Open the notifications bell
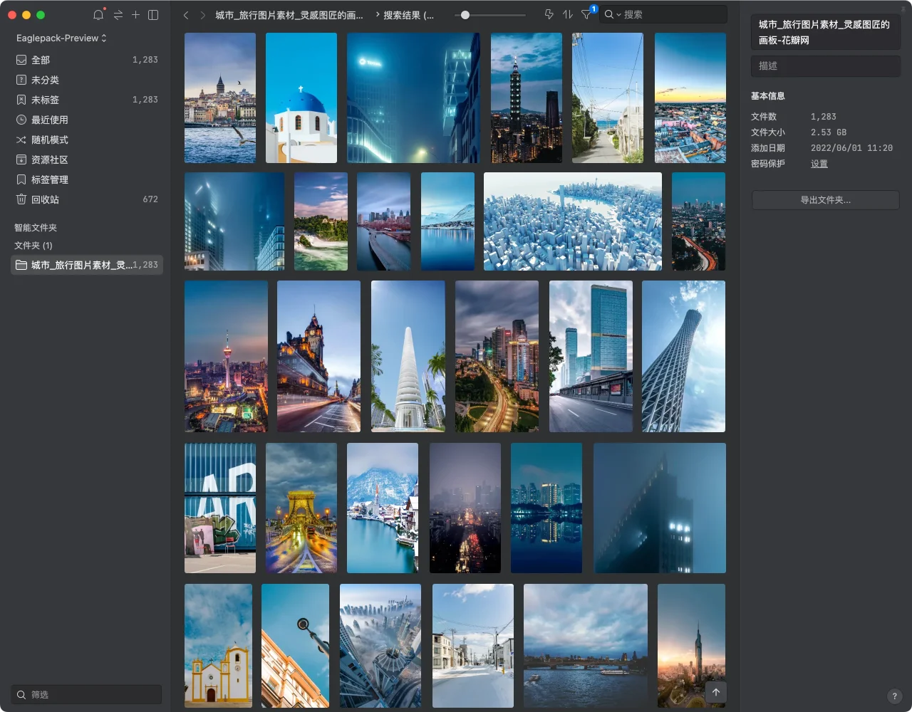Image resolution: width=912 pixels, height=712 pixels. [98, 15]
